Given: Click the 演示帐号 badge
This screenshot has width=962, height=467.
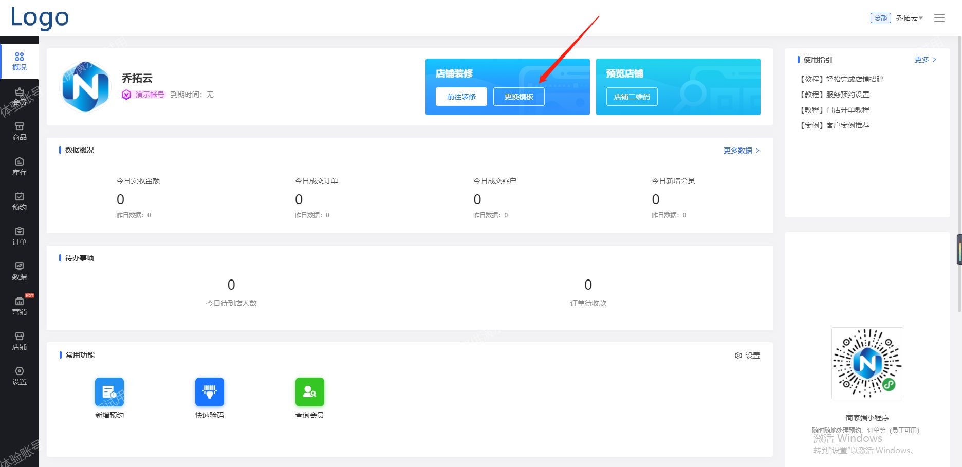Looking at the screenshot, I should coord(144,95).
